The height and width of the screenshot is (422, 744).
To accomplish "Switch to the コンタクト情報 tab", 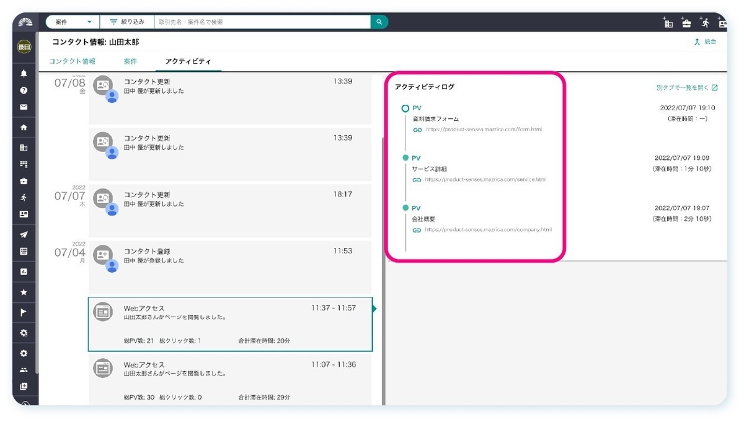I will pyautogui.click(x=73, y=61).
